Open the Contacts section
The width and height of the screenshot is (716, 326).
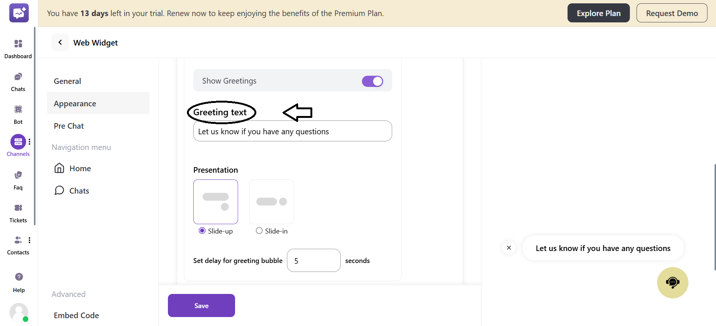pos(18,244)
